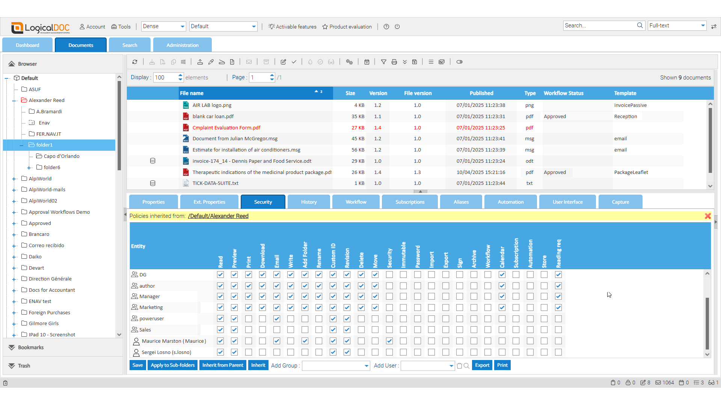The height and width of the screenshot is (405, 721).
Task: Increase the Page number with the stepper
Action: 272,75
